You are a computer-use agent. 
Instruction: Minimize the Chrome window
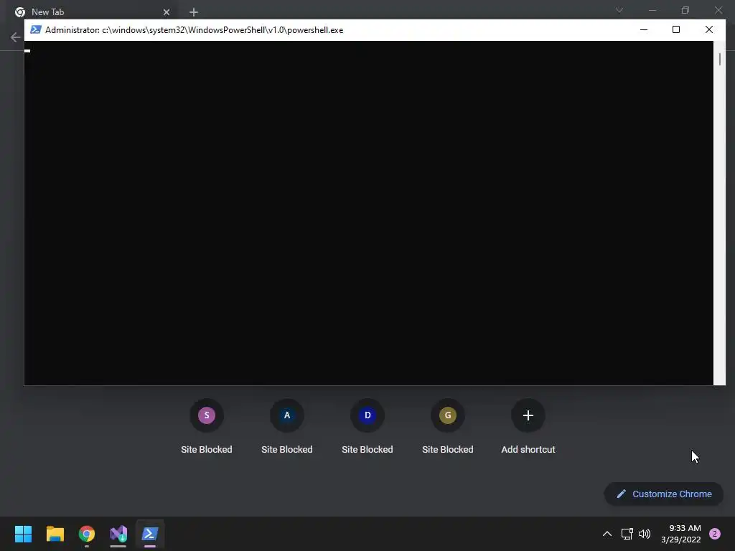click(652, 10)
